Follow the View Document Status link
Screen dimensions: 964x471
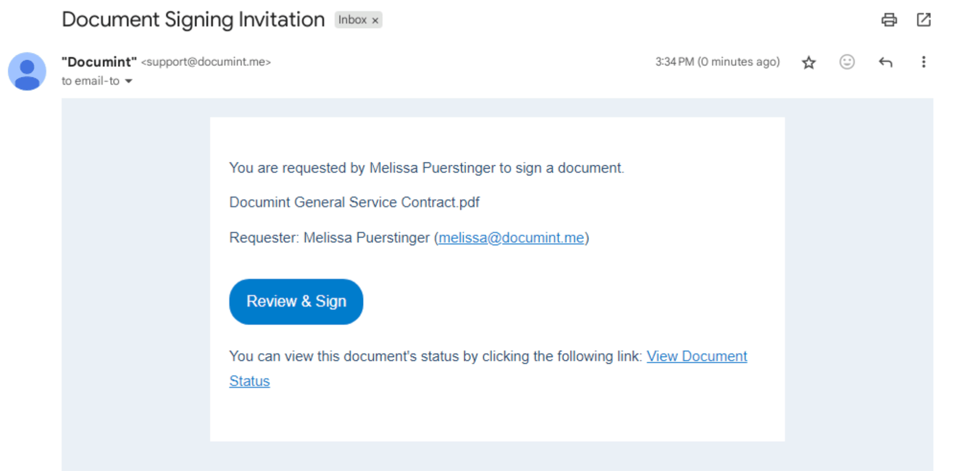click(x=696, y=356)
